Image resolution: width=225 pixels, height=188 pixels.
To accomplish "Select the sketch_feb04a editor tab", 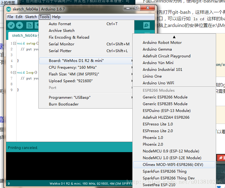I will click(24, 36).
